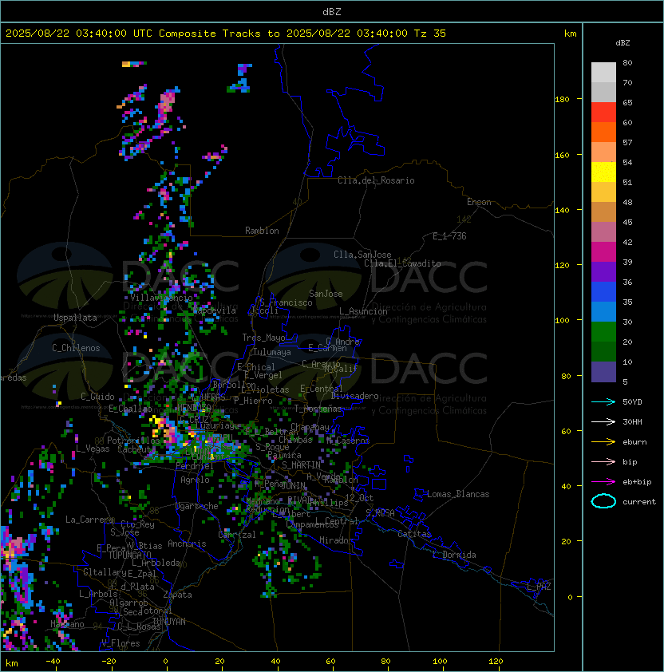Image resolution: width=664 pixels, height=672 pixels.
Task: Select the purple swatch near 39 dBZ
Action: point(603,272)
